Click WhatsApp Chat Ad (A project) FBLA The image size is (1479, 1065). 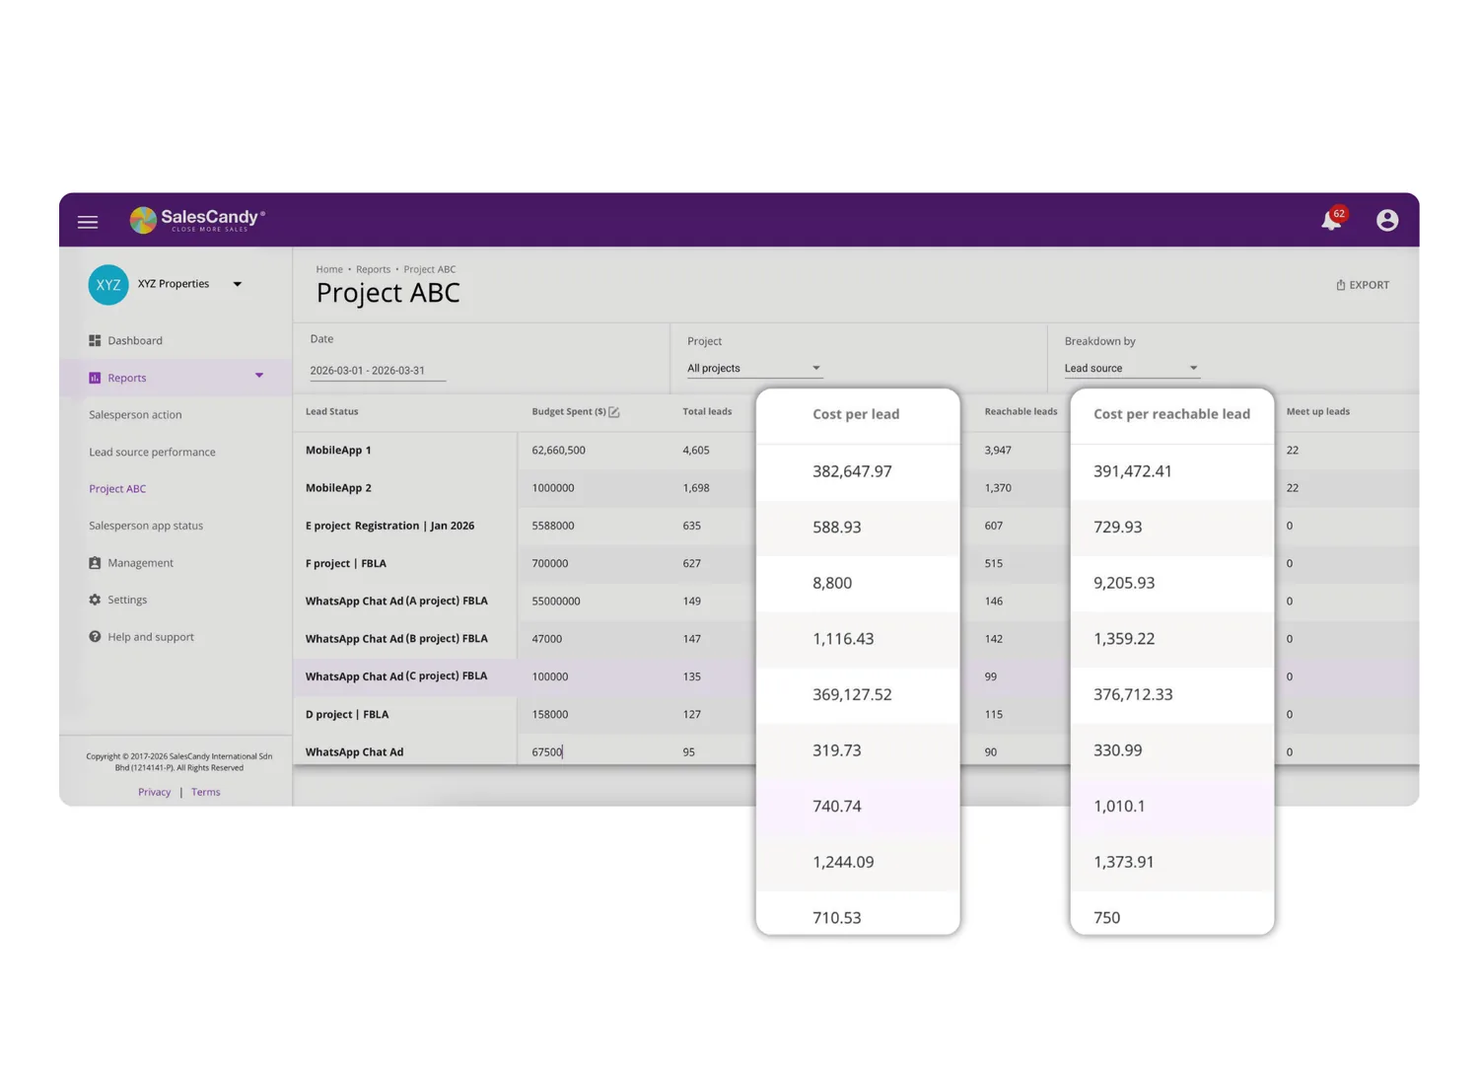[396, 602]
